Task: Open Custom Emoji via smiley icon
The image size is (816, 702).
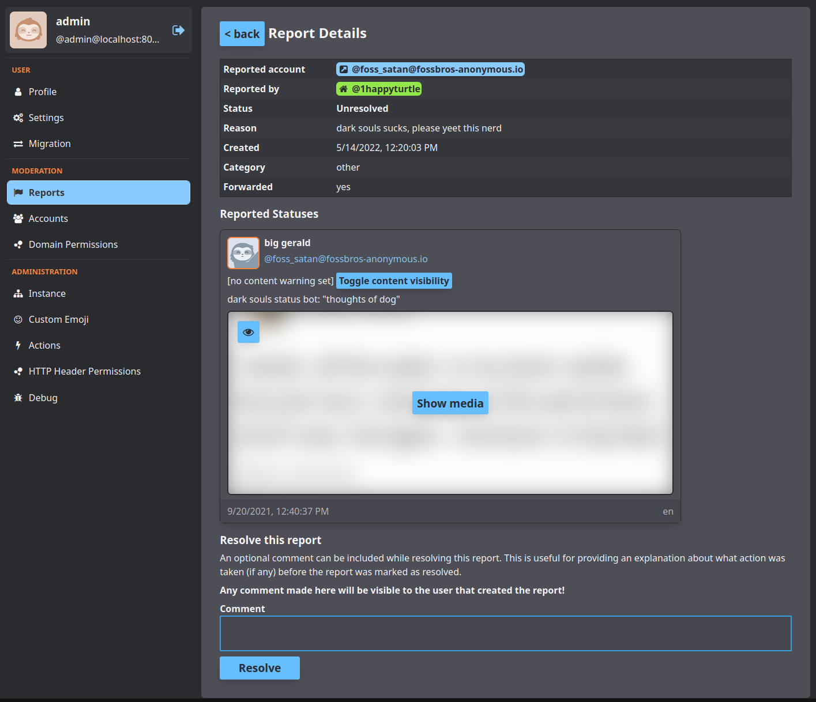Action: click(x=18, y=319)
